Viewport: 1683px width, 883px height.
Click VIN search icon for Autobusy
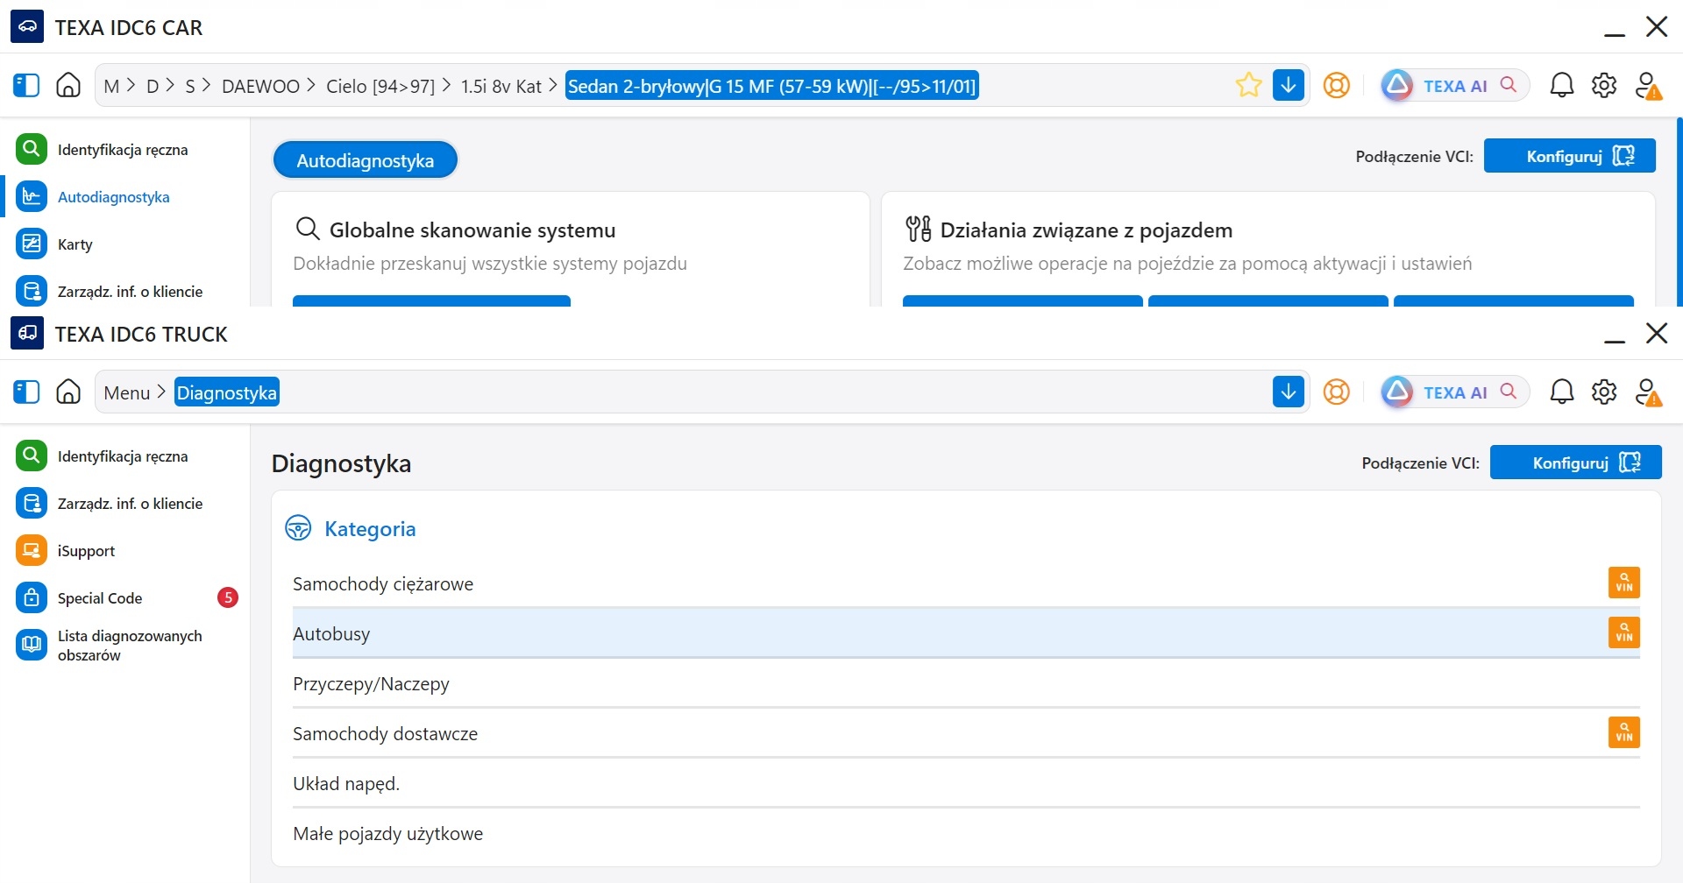click(1624, 632)
